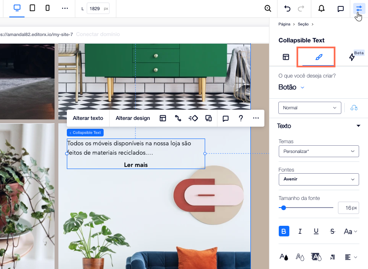This screenshot has width=368, height=269.
Task: Click the Seção breadcrumb
Action: [x=303, y=24]
